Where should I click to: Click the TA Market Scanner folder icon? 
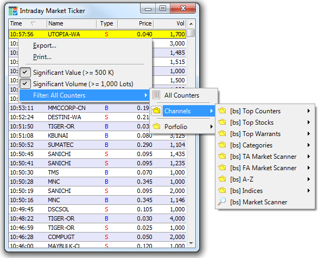pyautogui.click(x=222, y=156)
